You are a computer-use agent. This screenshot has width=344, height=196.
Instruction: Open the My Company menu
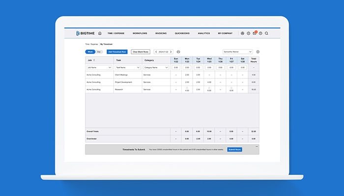pos(225,33)
